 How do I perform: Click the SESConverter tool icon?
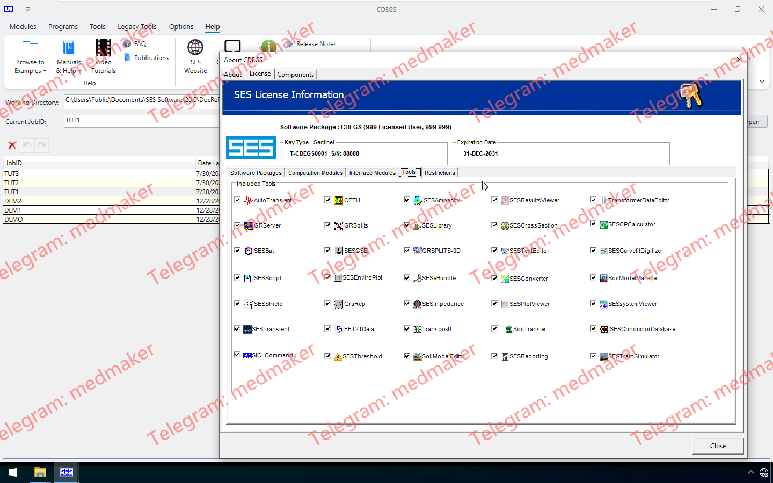(505, 279)
